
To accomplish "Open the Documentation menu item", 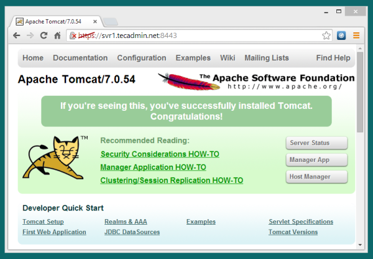I will [80, 58].
